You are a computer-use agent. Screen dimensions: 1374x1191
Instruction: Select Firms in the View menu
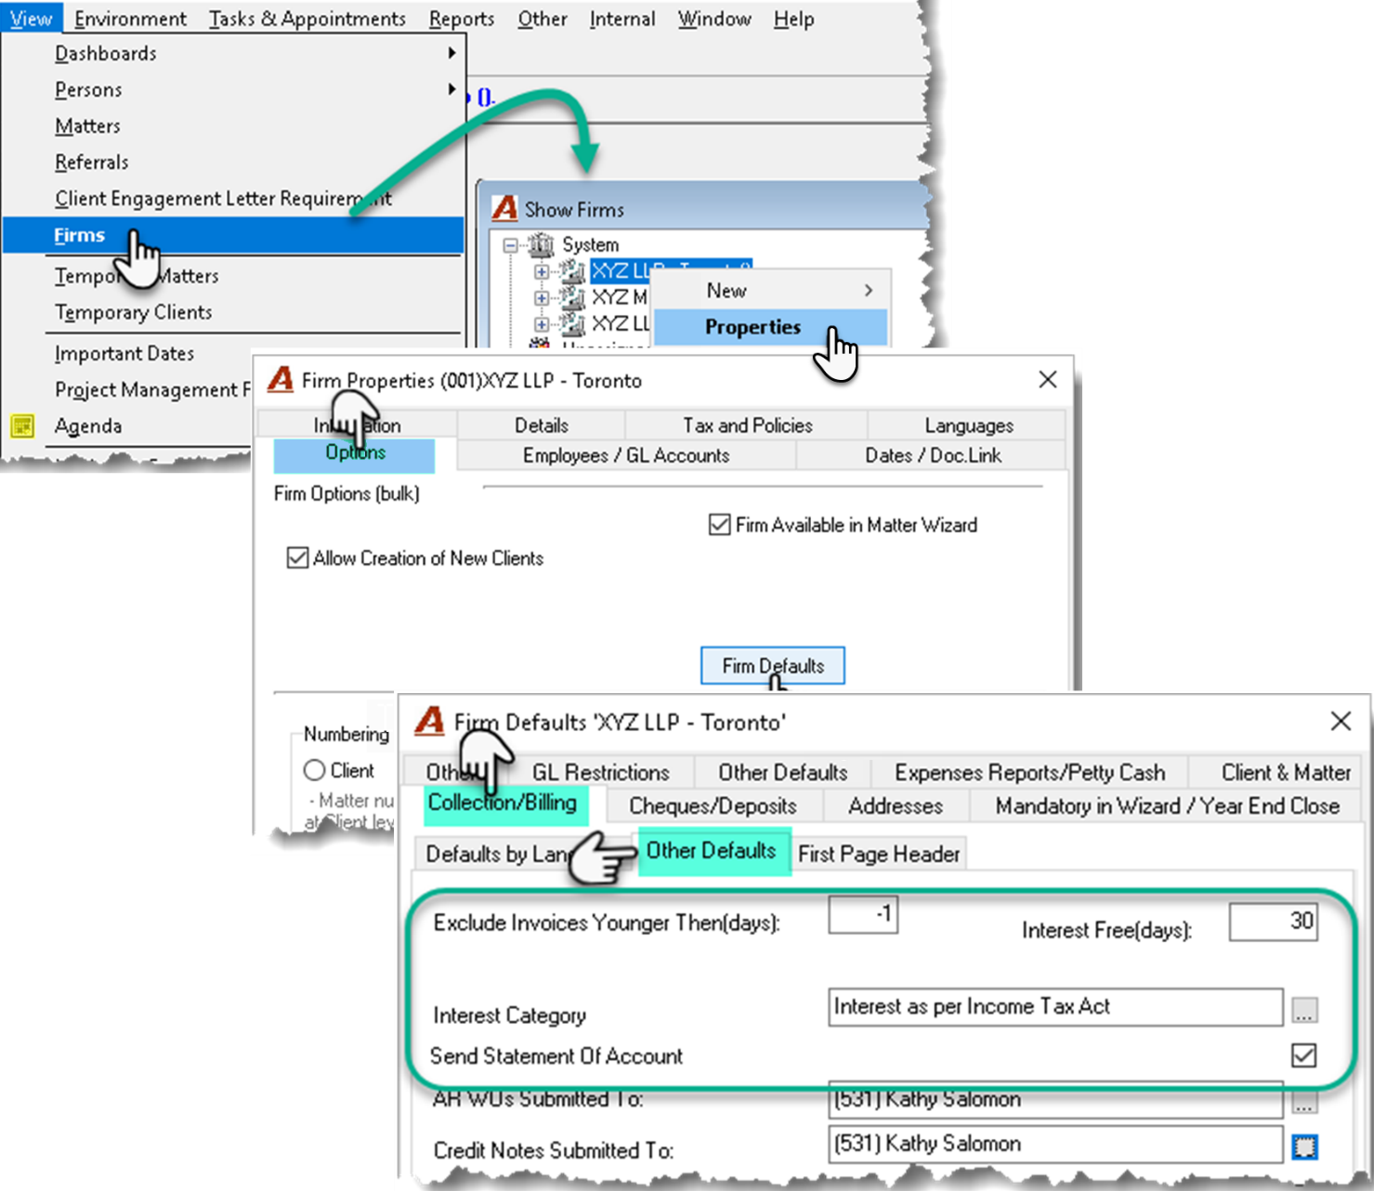click(x=233, y=235)
